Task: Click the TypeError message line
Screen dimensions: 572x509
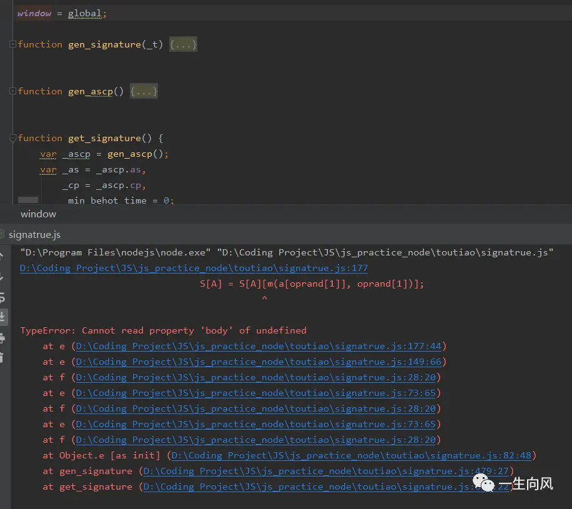Action: click(x=164, y=330)
